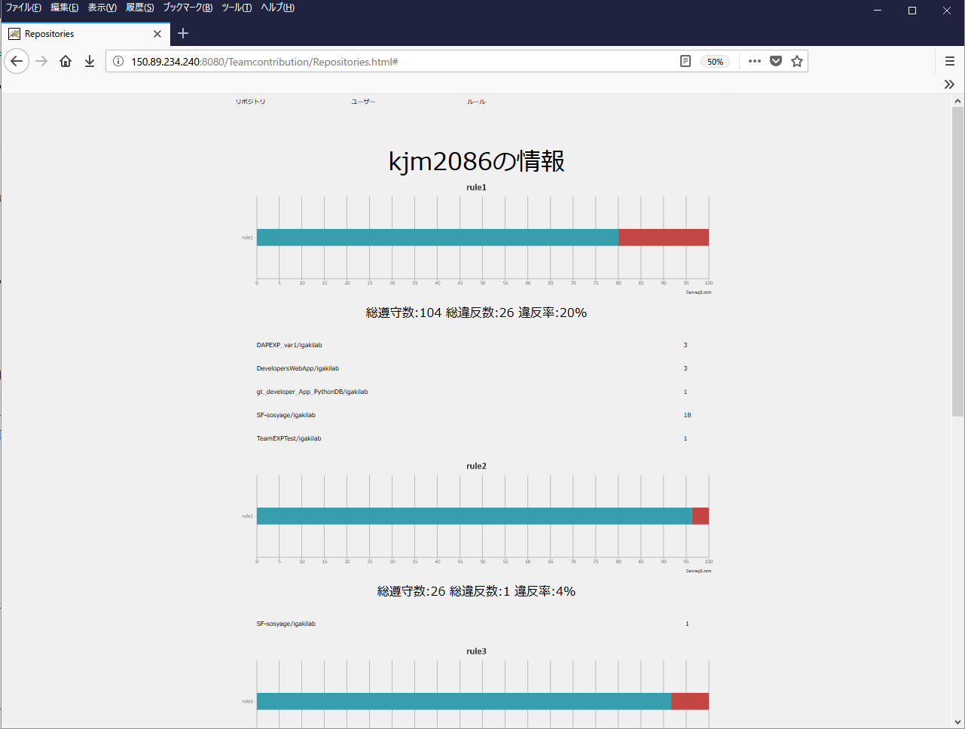Open the ユーザー navigation link
This screenshot has width=965, height=729.
(363, 102)
